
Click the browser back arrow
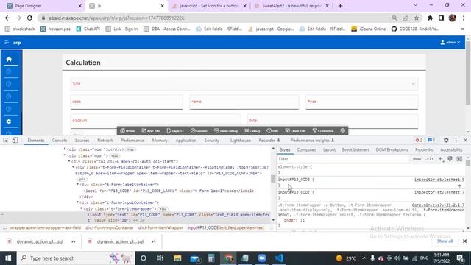point(7,18)
